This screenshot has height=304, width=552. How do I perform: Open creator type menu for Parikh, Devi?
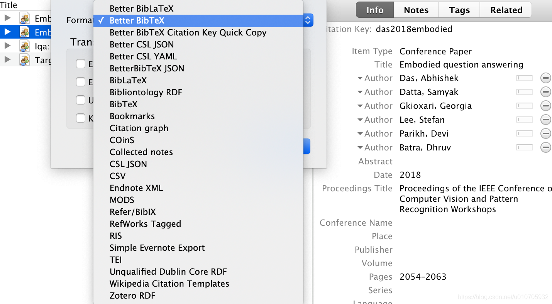point(375,133)
